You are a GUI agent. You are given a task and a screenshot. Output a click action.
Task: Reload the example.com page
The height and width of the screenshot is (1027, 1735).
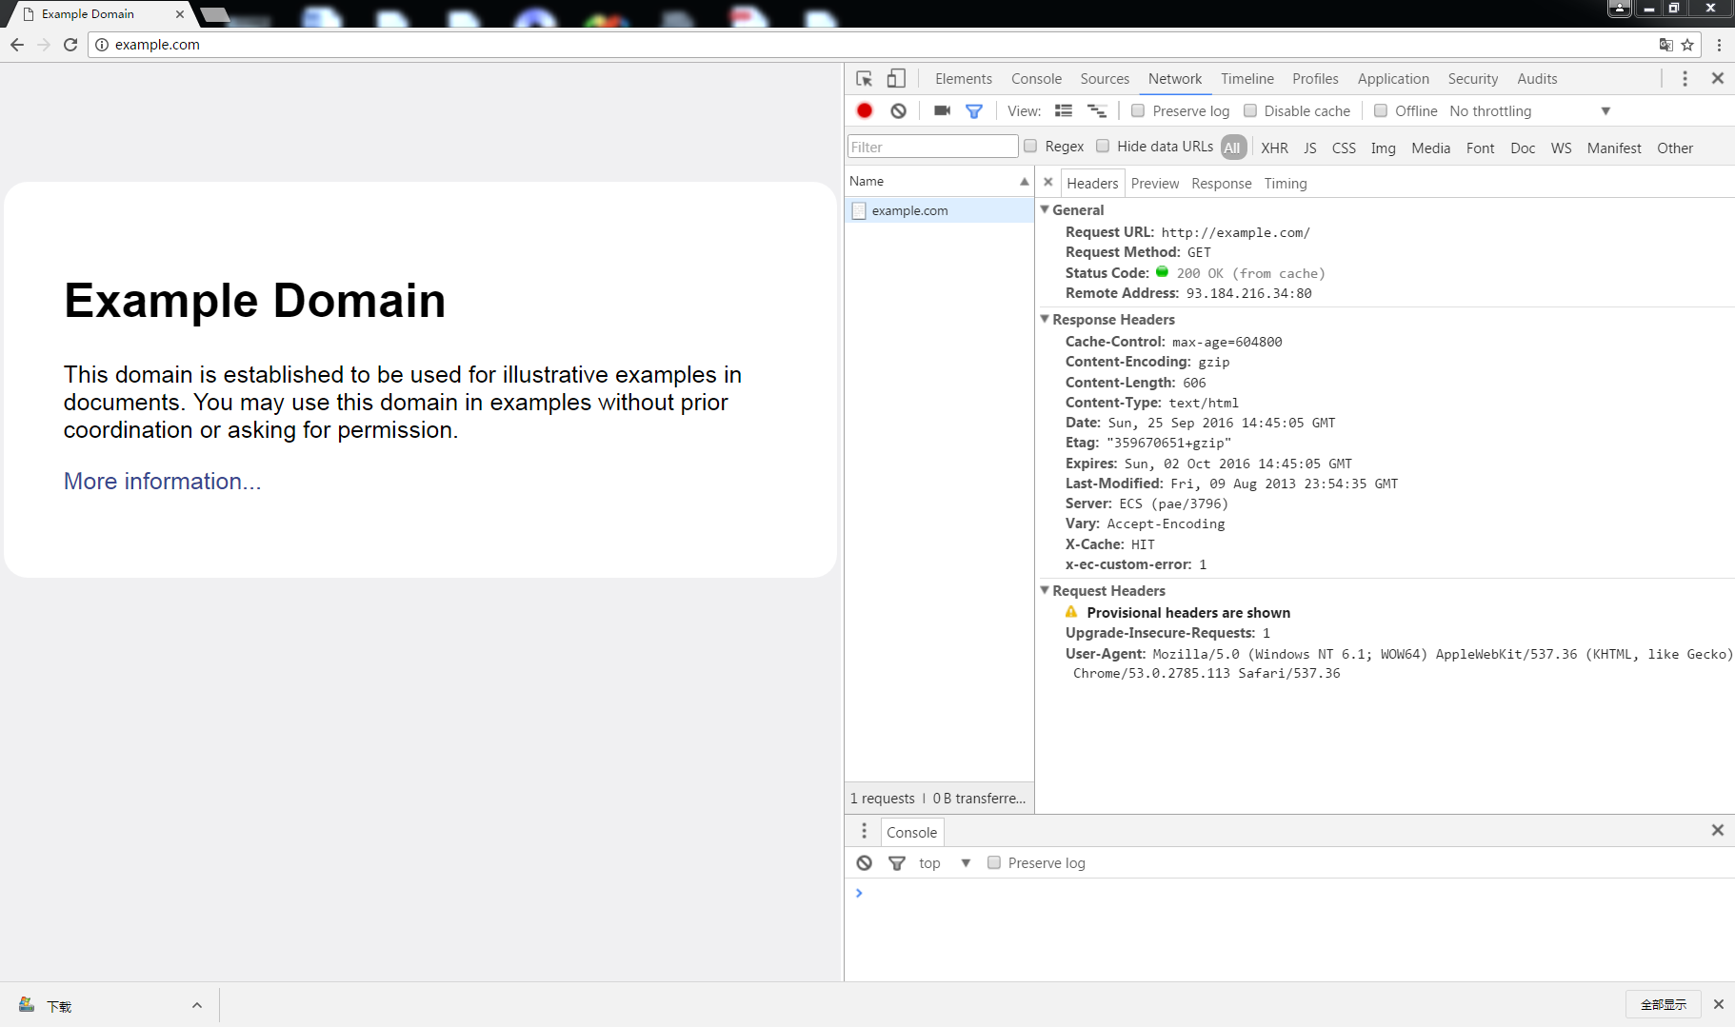(x=70, y=45)
